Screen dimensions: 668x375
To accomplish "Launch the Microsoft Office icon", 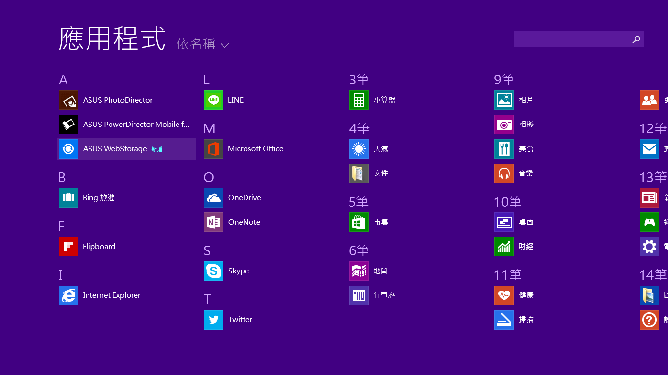I will pos(214,149).
